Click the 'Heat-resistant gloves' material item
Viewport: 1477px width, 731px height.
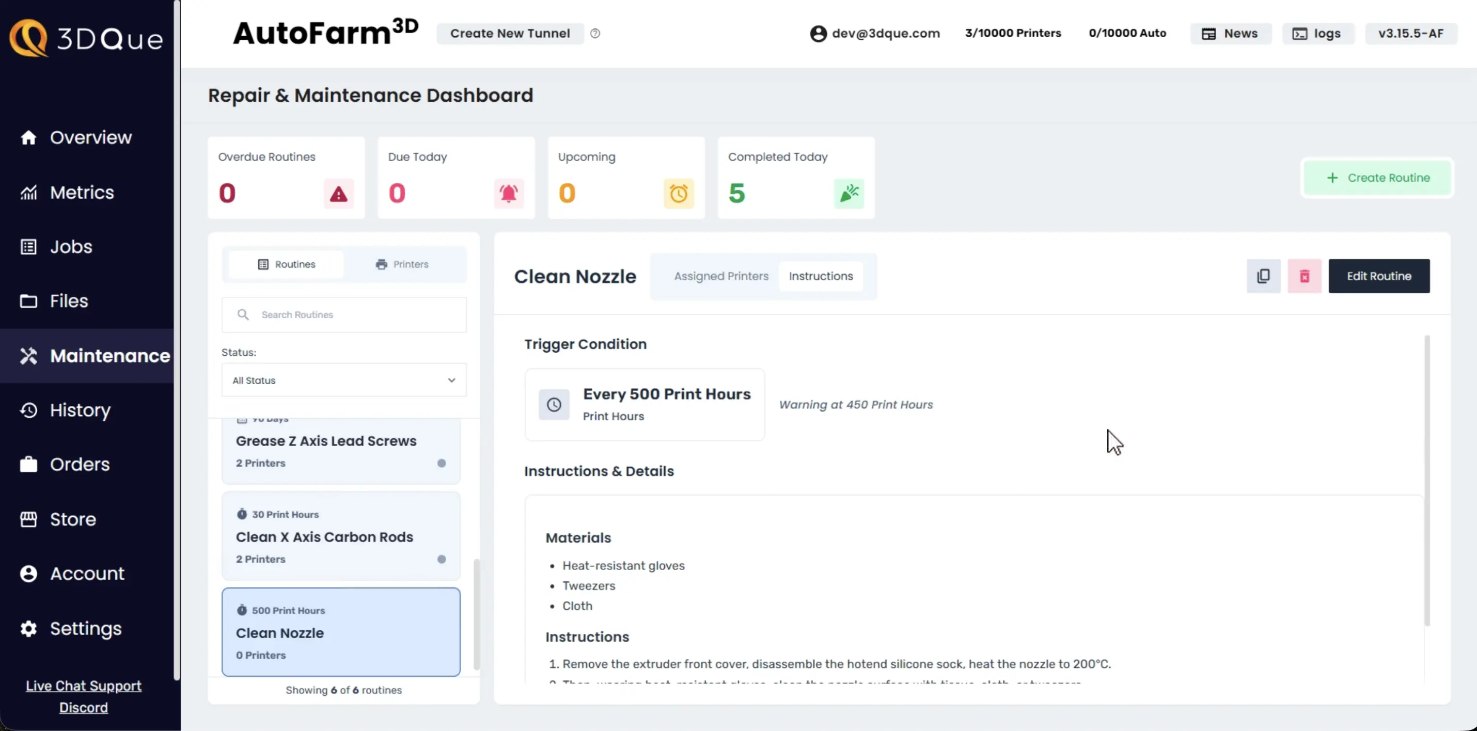(x=623, y=566)
